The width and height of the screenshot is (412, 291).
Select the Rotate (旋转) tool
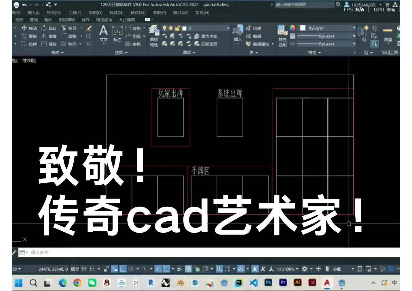(x=49, y=28)
